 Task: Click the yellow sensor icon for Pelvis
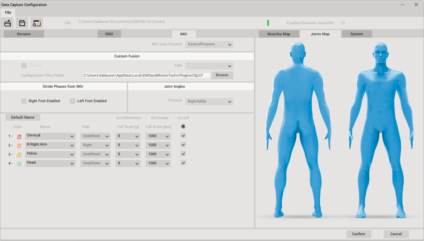[20, 155]
